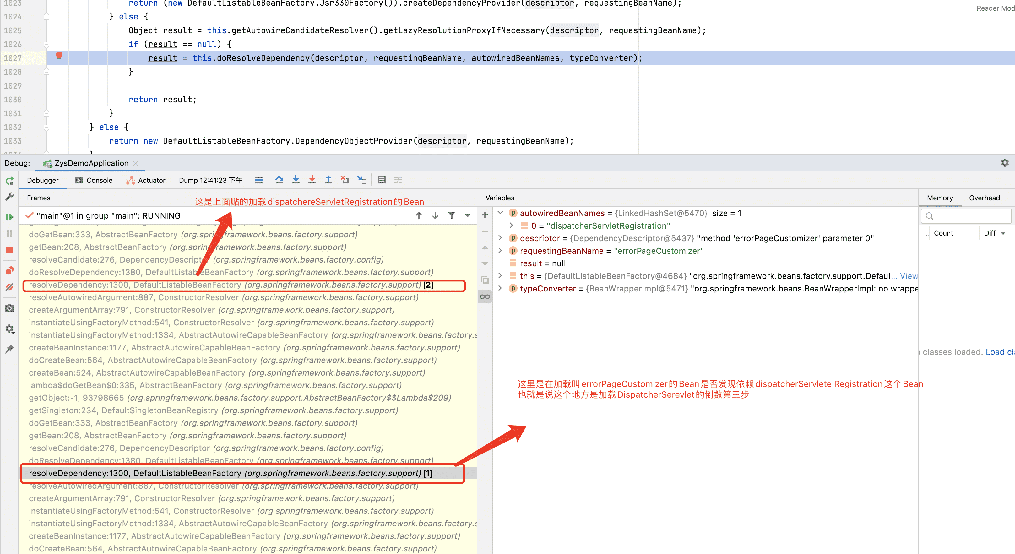Toggle the Mute Breakpoints icon

[x=9, y=287]
